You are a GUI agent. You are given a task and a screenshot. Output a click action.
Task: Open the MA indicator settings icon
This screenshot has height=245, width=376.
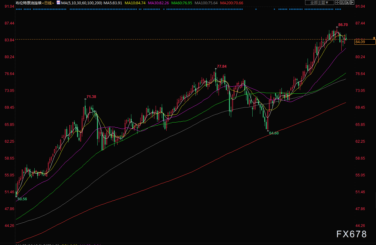coord(58,2)
